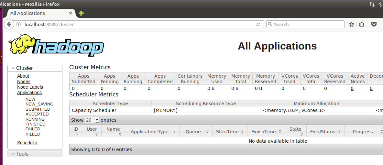This screenshot has height=165, width=383.
Task: Open the About link
Action: (x=23, y=76)
